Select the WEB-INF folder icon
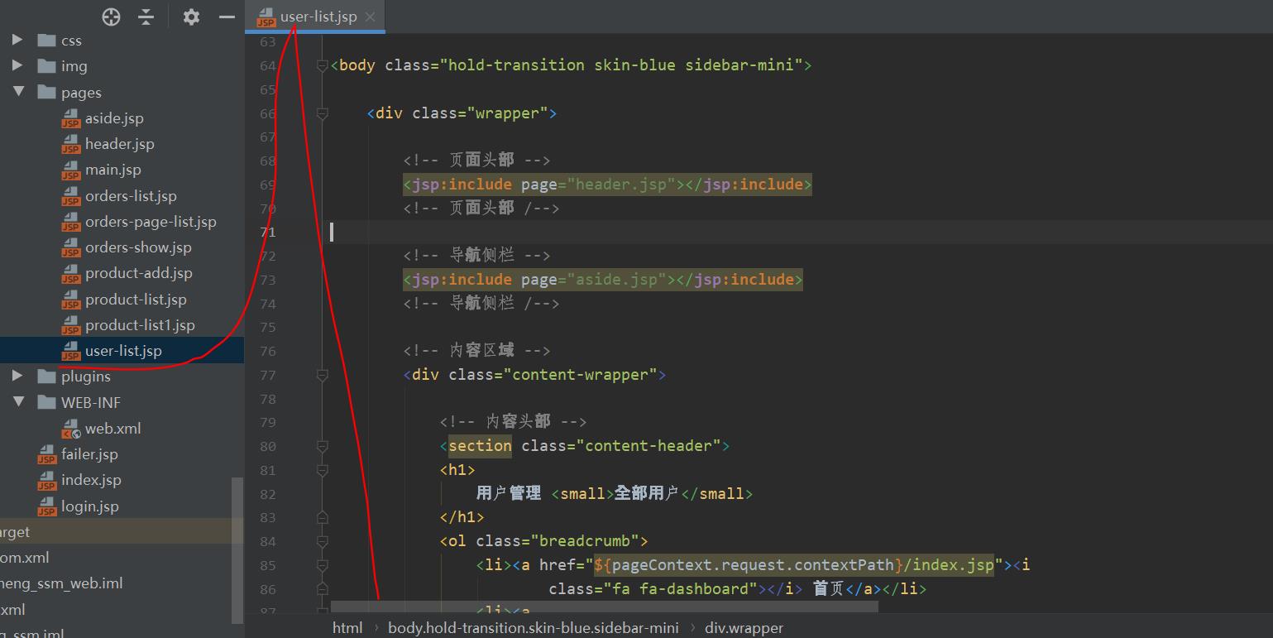 [46, 401]
